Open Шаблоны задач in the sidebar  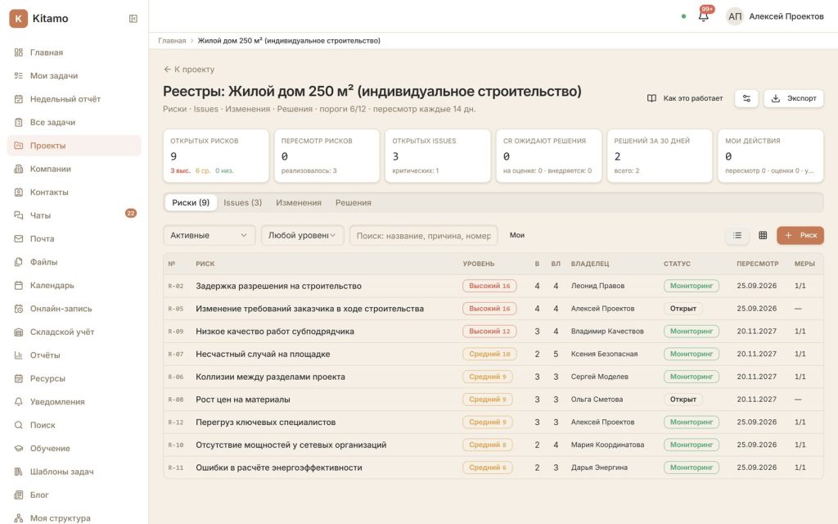(74, 472)
